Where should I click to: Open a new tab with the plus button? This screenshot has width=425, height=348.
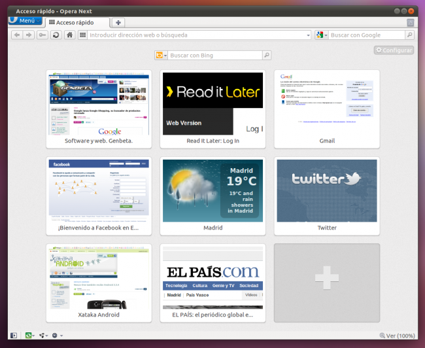pyautogui.click(x=118, y=22)
